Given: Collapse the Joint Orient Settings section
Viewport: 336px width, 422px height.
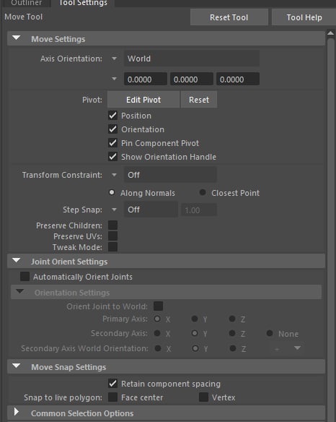Looking at the screenshot, I should point(16,261).
